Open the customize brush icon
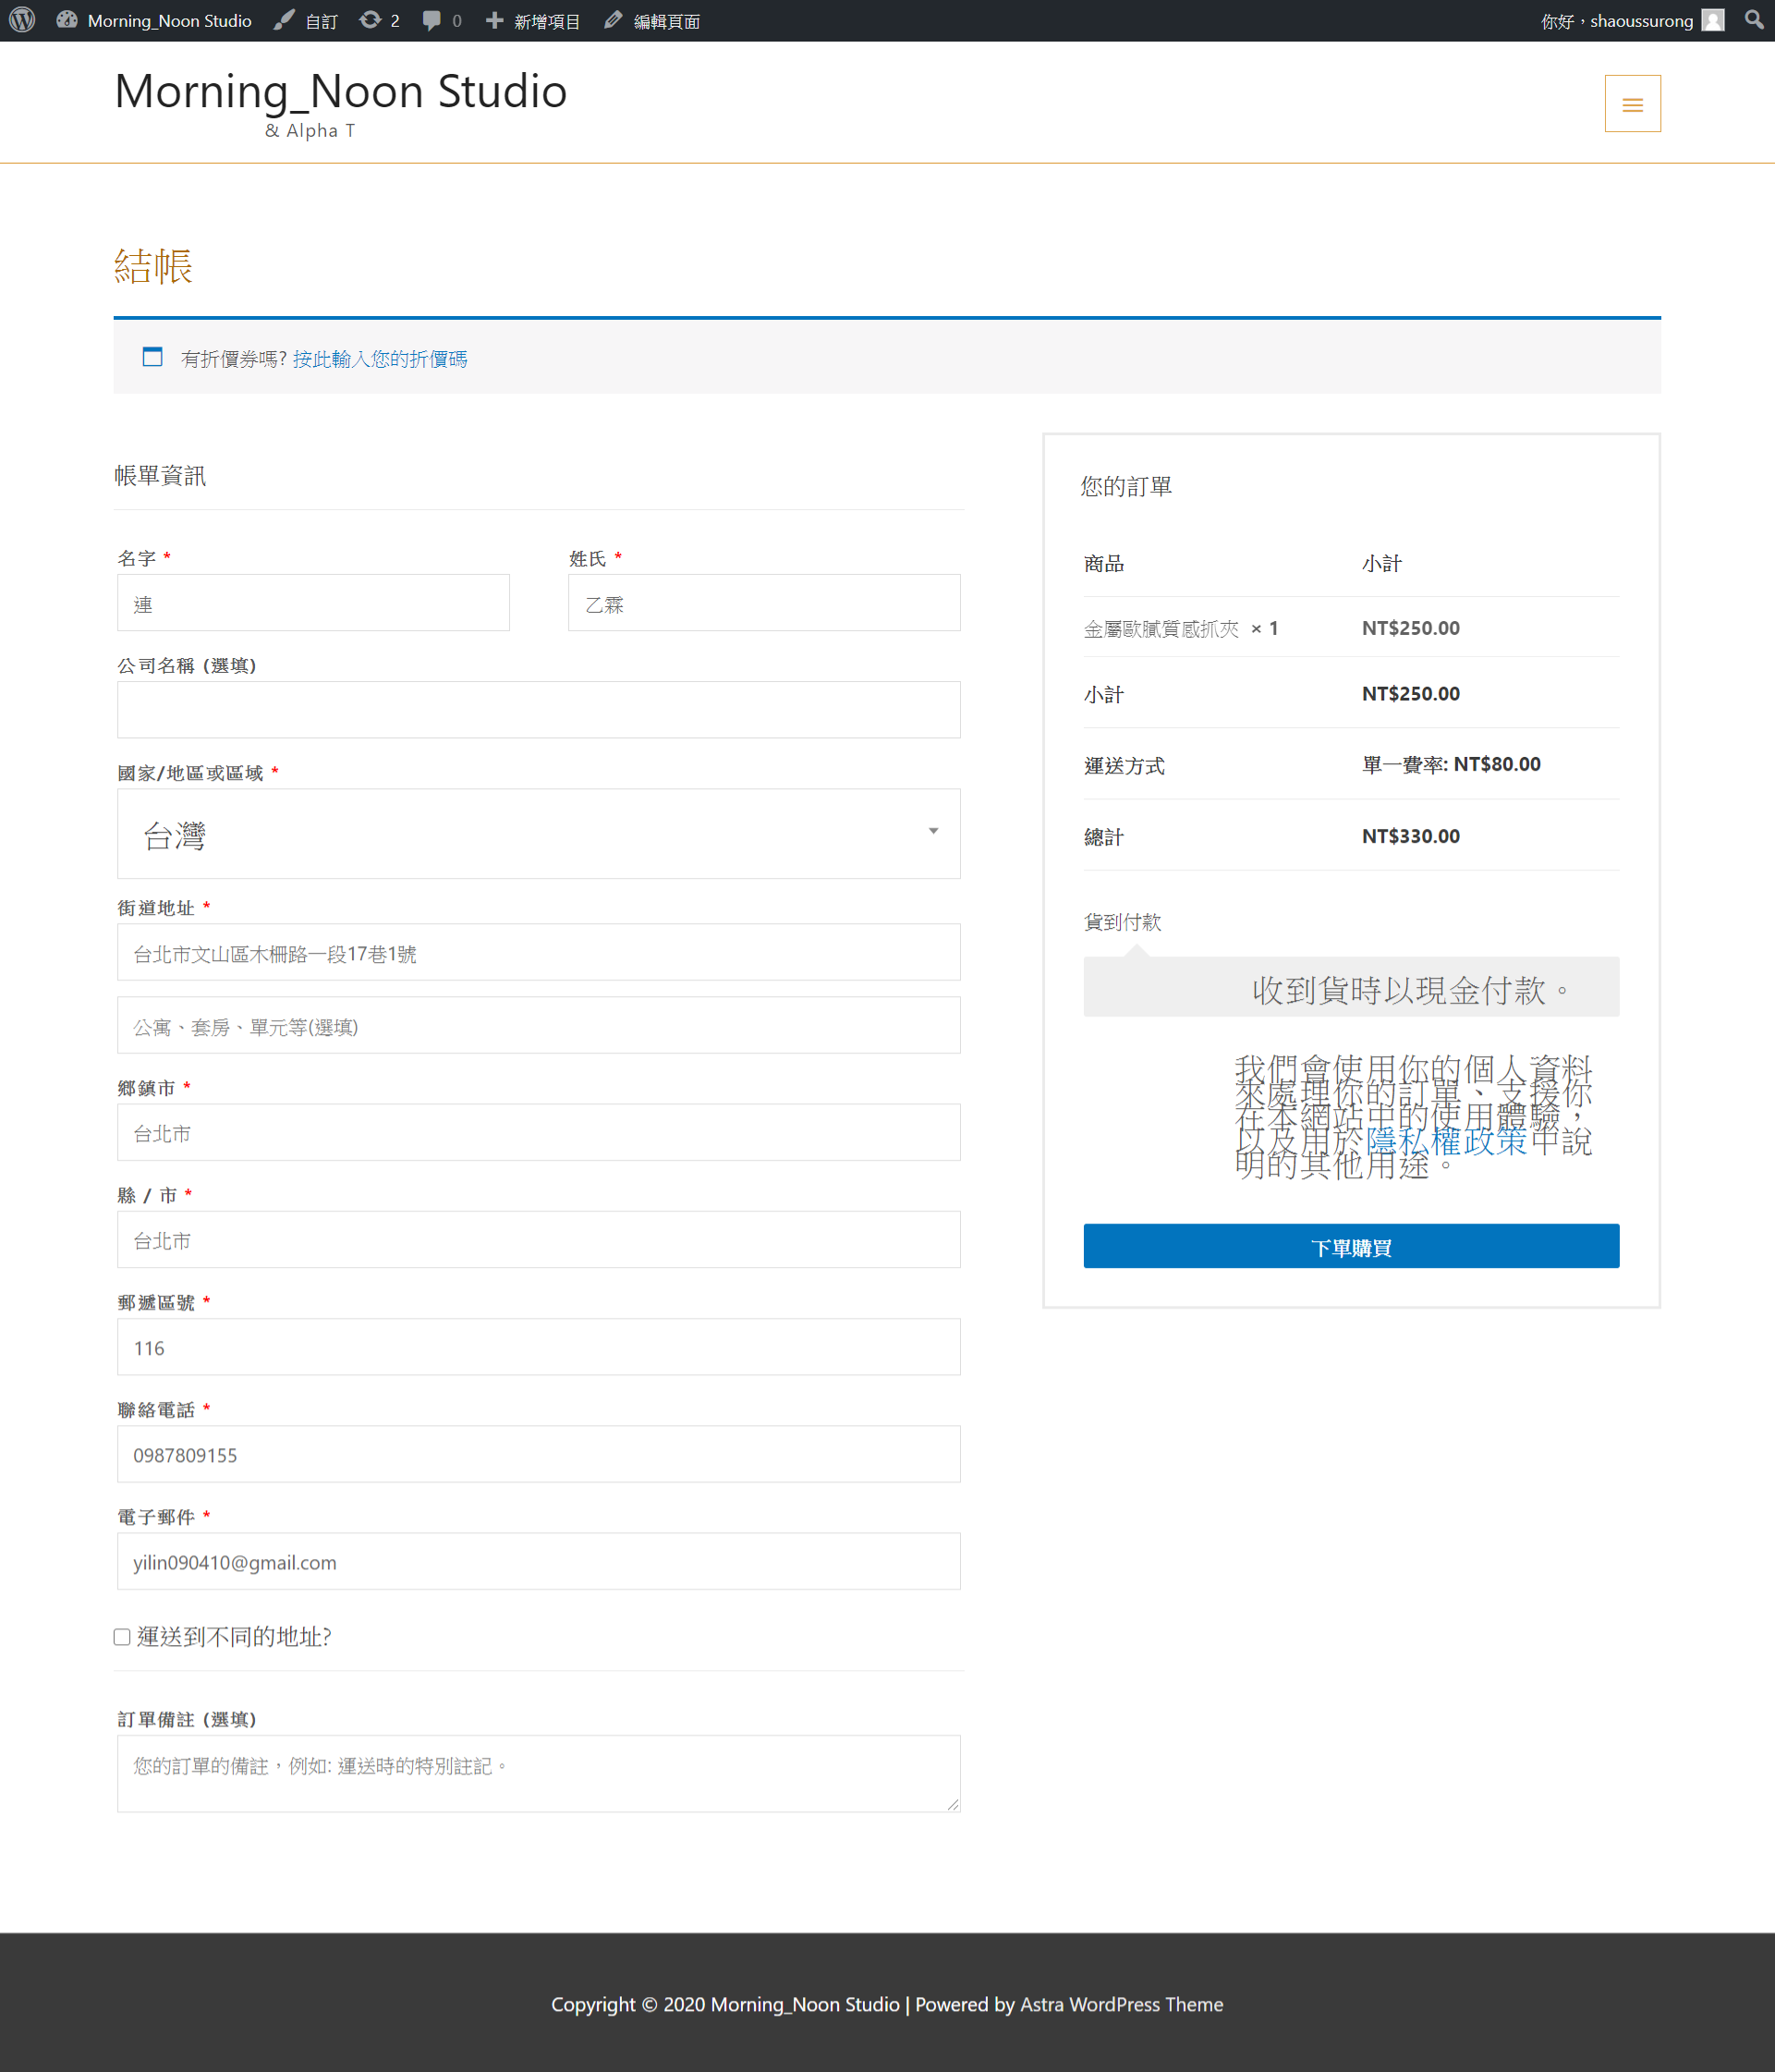This screenshot has height=2072, width=1775. [x=284, y=20]
